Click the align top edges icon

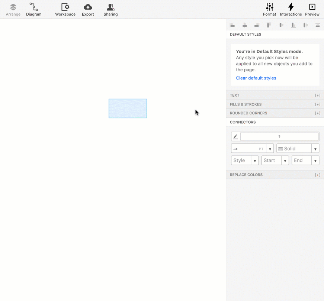pyautogui.click(x=269, y=25)
